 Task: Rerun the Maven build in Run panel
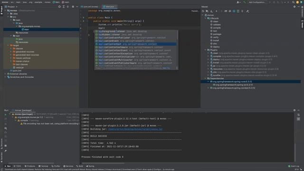[5, 114]
